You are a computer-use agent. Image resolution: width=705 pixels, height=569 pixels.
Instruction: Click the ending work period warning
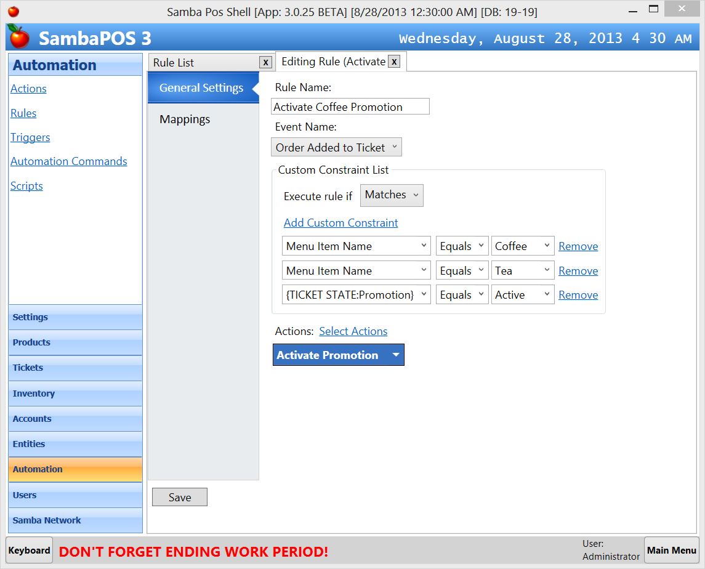pos(193,552)
